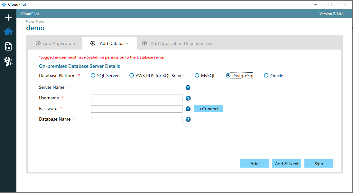Click the help icon beside Password
The image size is (353, 193).
(188, 109)
